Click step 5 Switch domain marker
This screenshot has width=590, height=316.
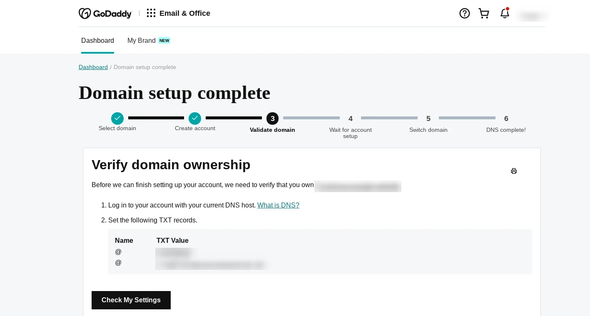click(428, 119)
